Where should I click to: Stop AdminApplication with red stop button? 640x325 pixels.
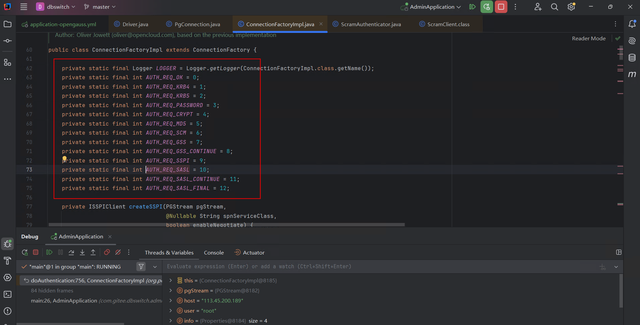(x=501, y=7)
